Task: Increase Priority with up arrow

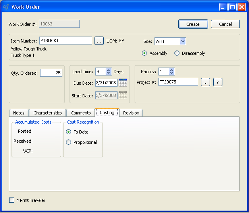Action: coord(171,70)
